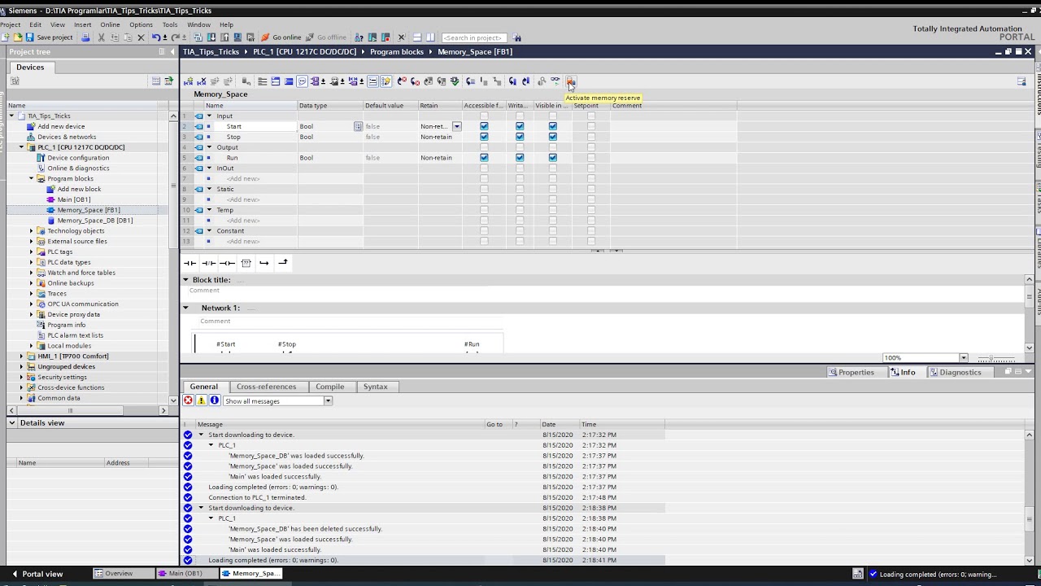The width and height of the screenshot is (1041, 586).
Task: Click the Details view expander
Action: (12, 423)
